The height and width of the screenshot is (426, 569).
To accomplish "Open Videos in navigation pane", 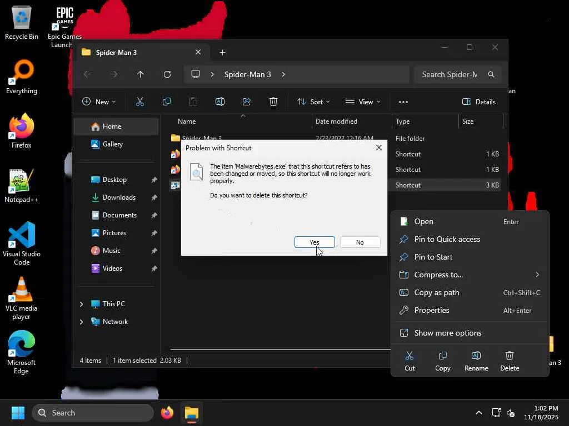I will coord(116,268).
